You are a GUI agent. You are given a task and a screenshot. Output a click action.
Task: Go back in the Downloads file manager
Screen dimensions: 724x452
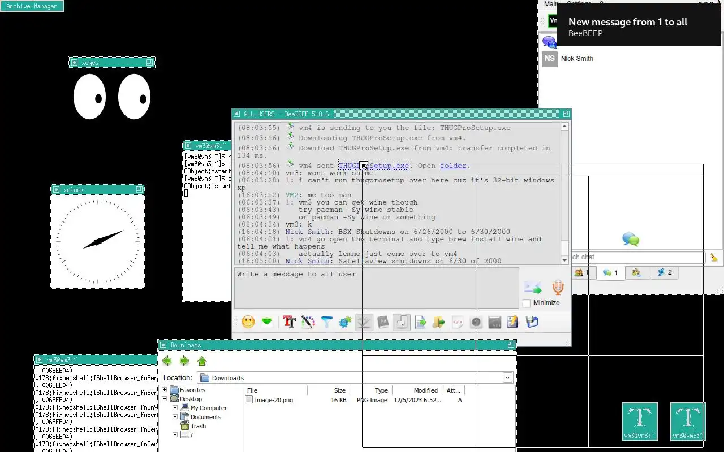[167, 361]
